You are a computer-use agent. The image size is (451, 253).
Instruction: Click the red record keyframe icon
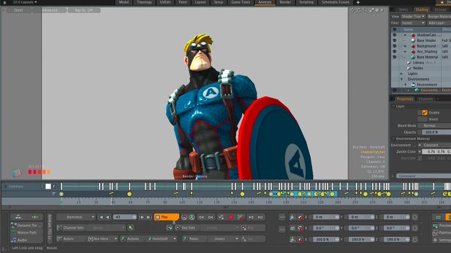231,217
